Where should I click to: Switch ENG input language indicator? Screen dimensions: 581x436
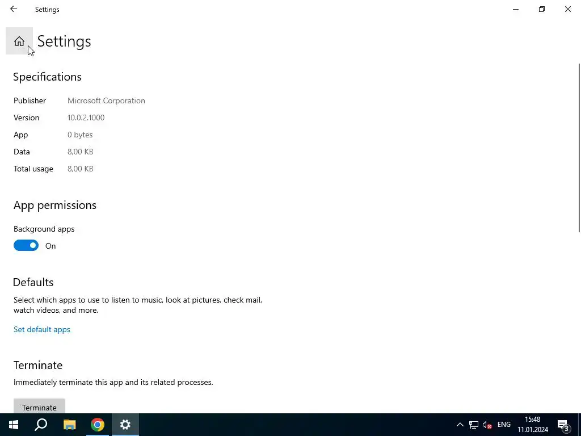[x=504, y=425]
